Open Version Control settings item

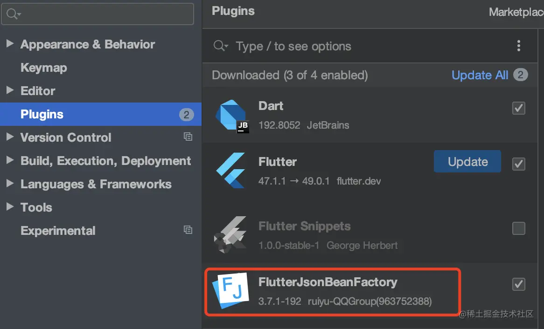pos(66,137)
